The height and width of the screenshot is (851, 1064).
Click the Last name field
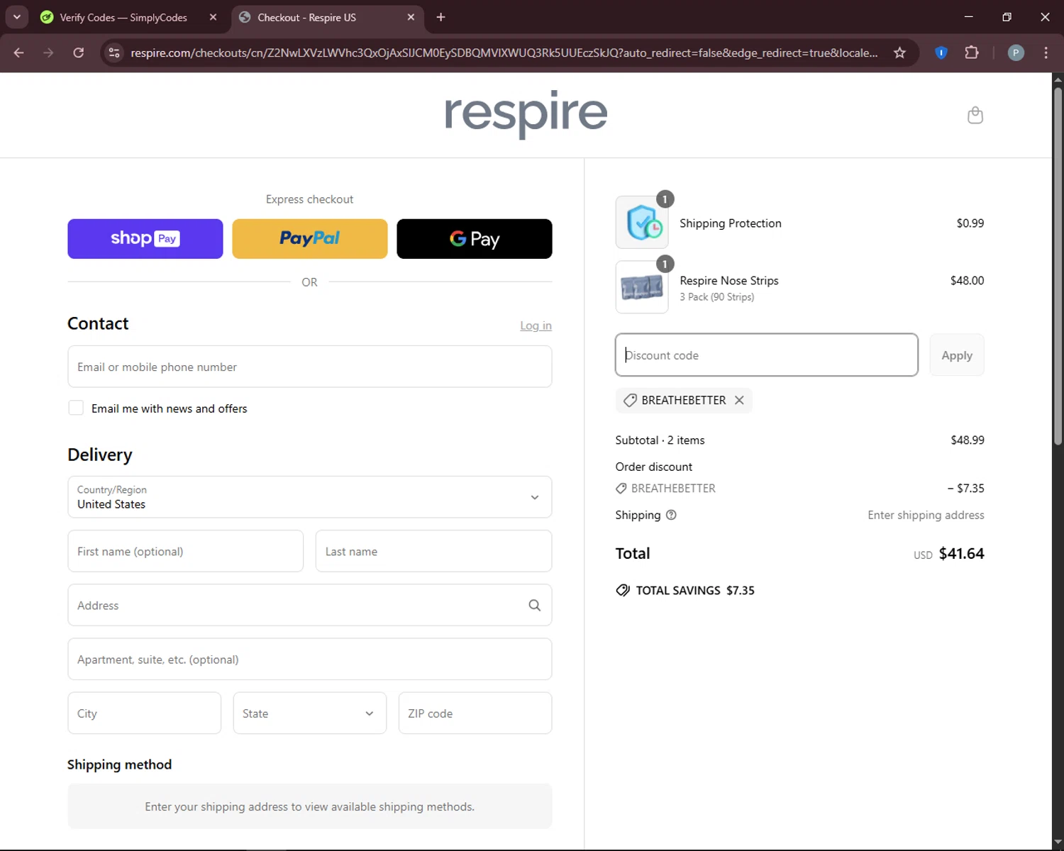pyautogui.click(x=433, y=551)
